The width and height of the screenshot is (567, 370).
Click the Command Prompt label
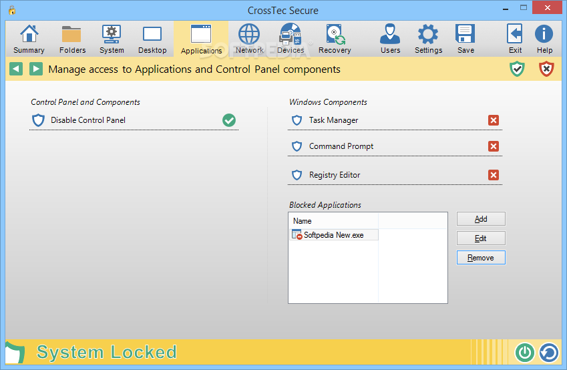341,146
